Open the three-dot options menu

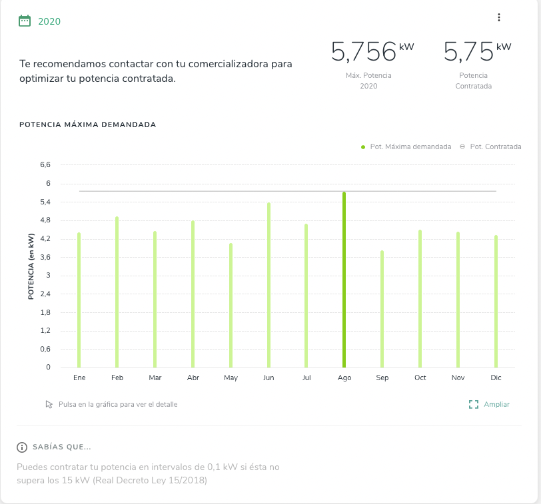499,17
